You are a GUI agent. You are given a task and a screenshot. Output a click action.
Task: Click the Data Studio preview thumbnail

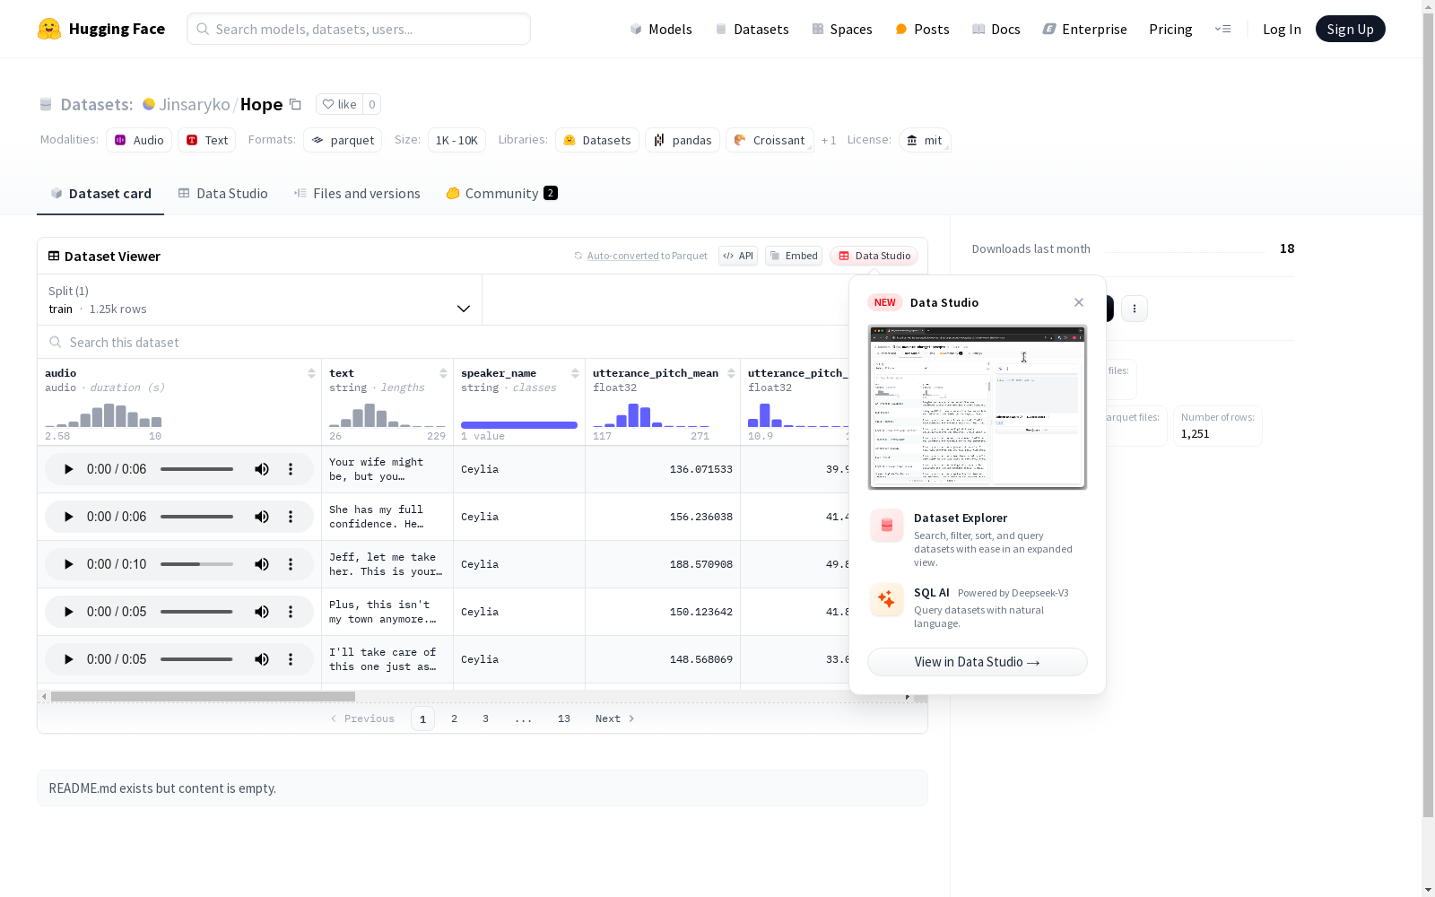978,407
